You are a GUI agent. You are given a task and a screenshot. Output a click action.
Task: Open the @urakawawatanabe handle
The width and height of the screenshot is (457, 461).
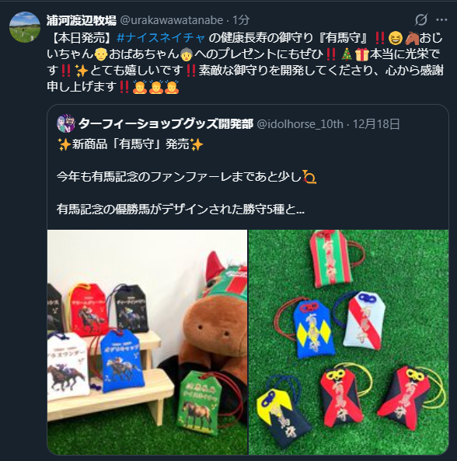172,20
